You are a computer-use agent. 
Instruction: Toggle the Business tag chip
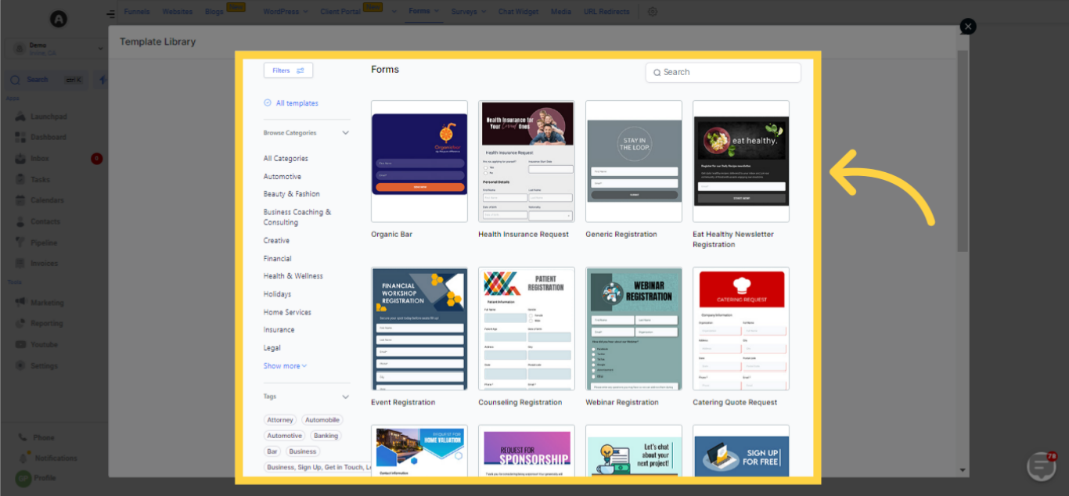(x=303, y=451)
